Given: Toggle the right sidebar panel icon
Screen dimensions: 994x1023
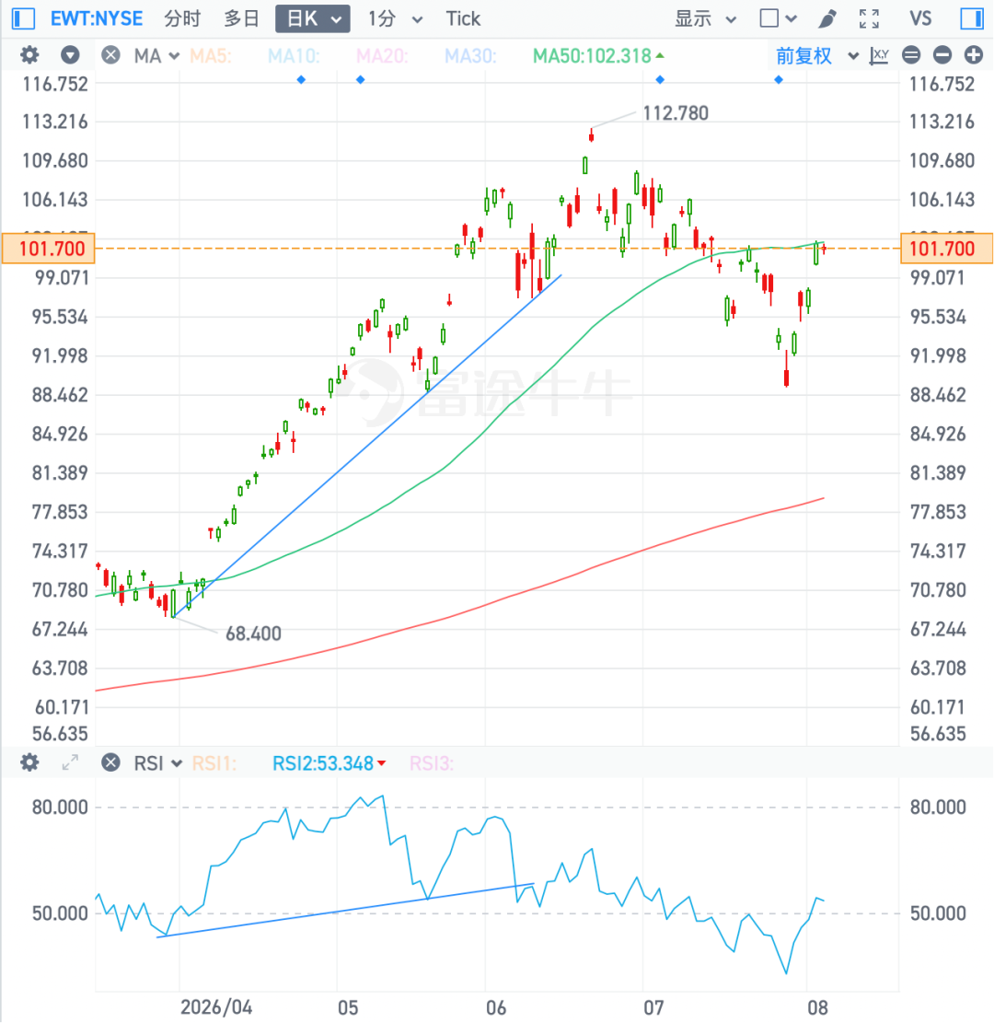Looking at the screenshot, I should point(972,18).
